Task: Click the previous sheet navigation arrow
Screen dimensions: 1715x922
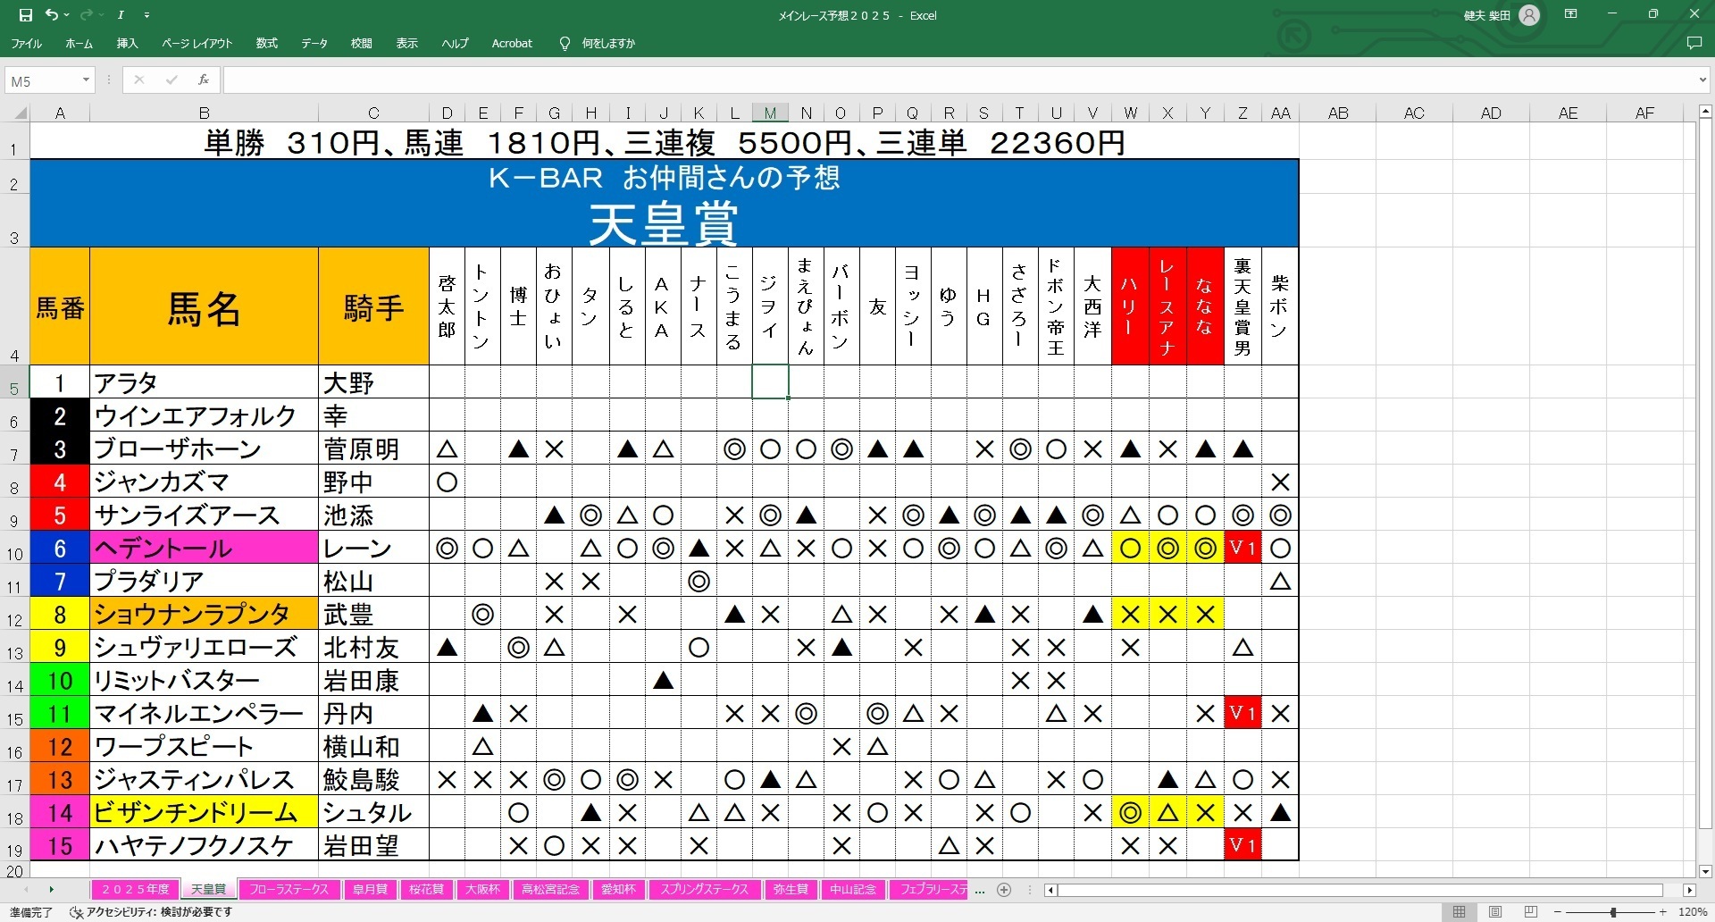Action: 26,890
